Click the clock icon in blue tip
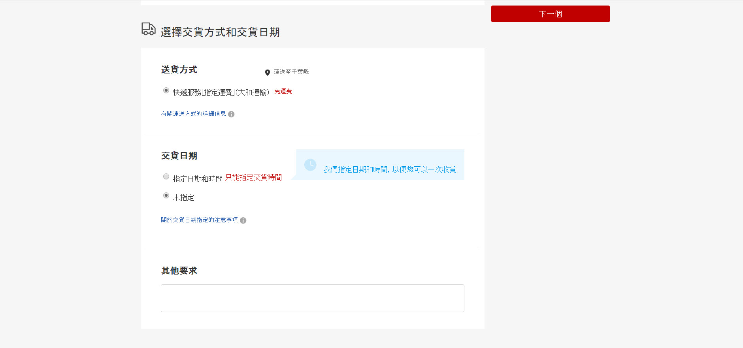Viewport: 743px width, 348px height. [310, 165]
